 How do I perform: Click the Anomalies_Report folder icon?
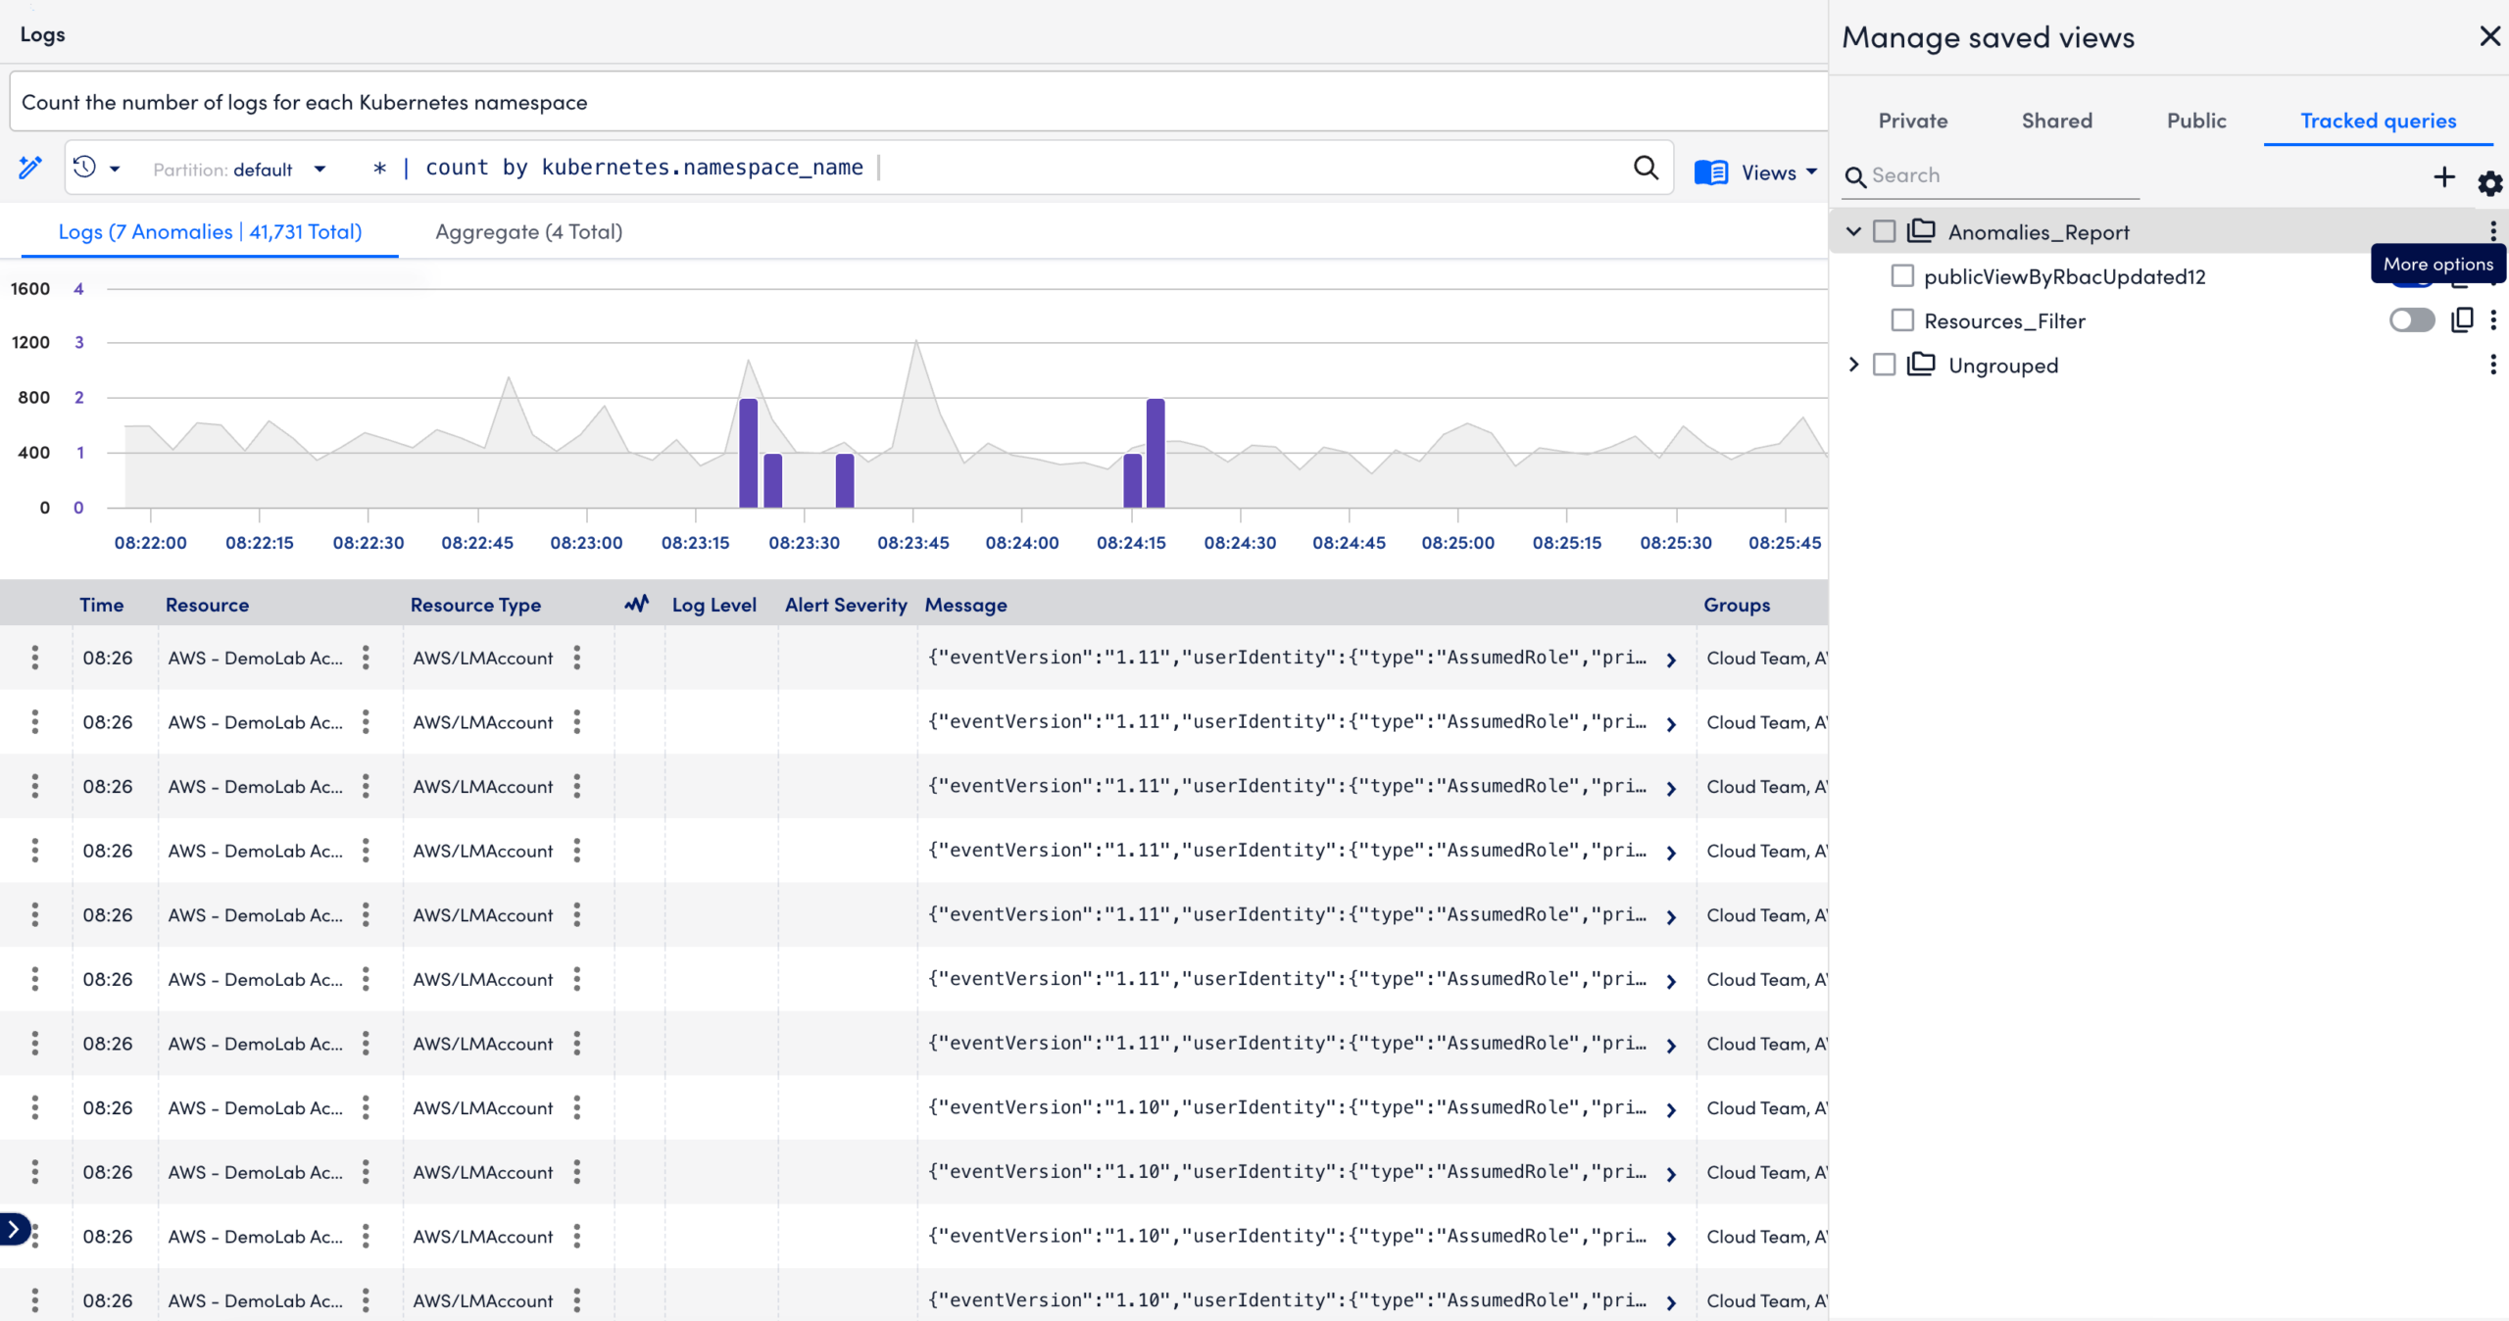click(1921, 231)
